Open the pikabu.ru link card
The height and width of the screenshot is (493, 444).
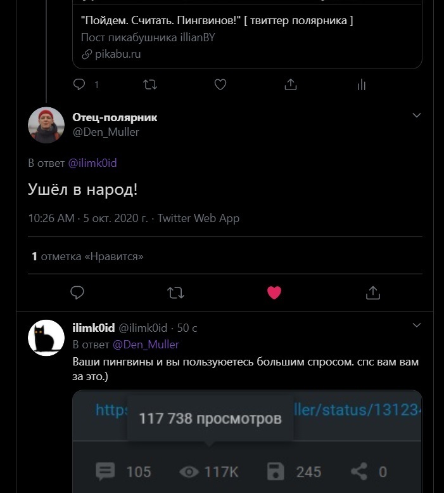click(x=247, y=37)
